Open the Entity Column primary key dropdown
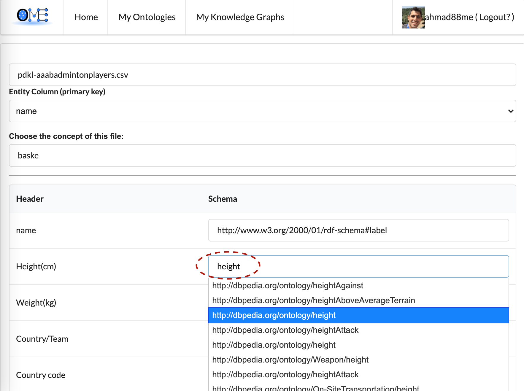The height and width of the screenshot is (391, 524). click(262, 111)
